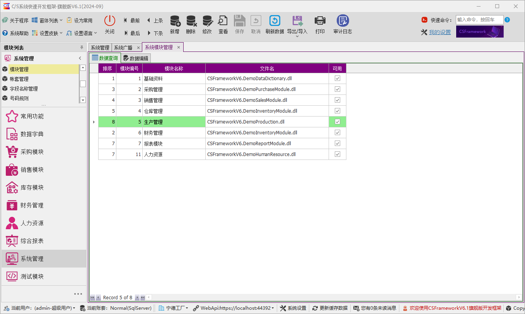Click the red 关闭 power icon
Screen dimensions: 525x314
point(110,21)
